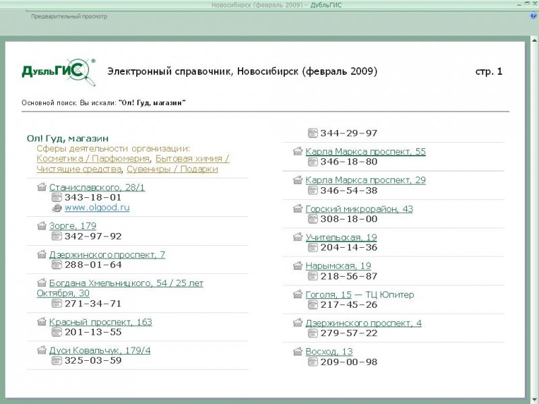Click the phone icon beside 325-03-59

(x=57, y=361)
